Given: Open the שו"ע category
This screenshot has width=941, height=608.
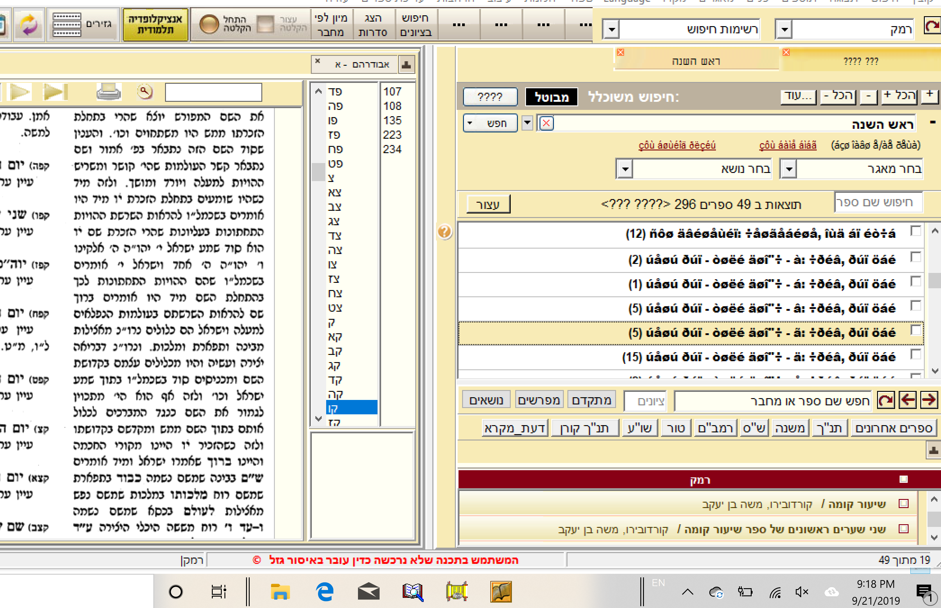Looking at the screenshot, I should (639, 428).
